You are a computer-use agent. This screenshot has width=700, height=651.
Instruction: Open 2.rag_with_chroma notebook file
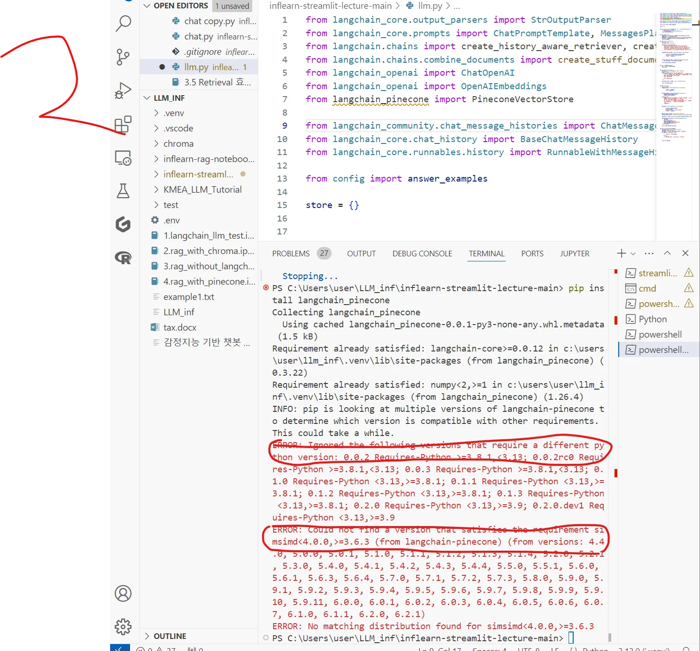pyautogui.click(x=199, y=251)
